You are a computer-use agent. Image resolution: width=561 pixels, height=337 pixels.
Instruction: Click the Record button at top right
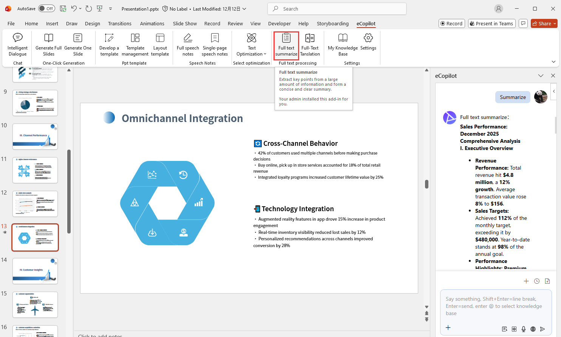pyautogui.click(x=451, y=23)
